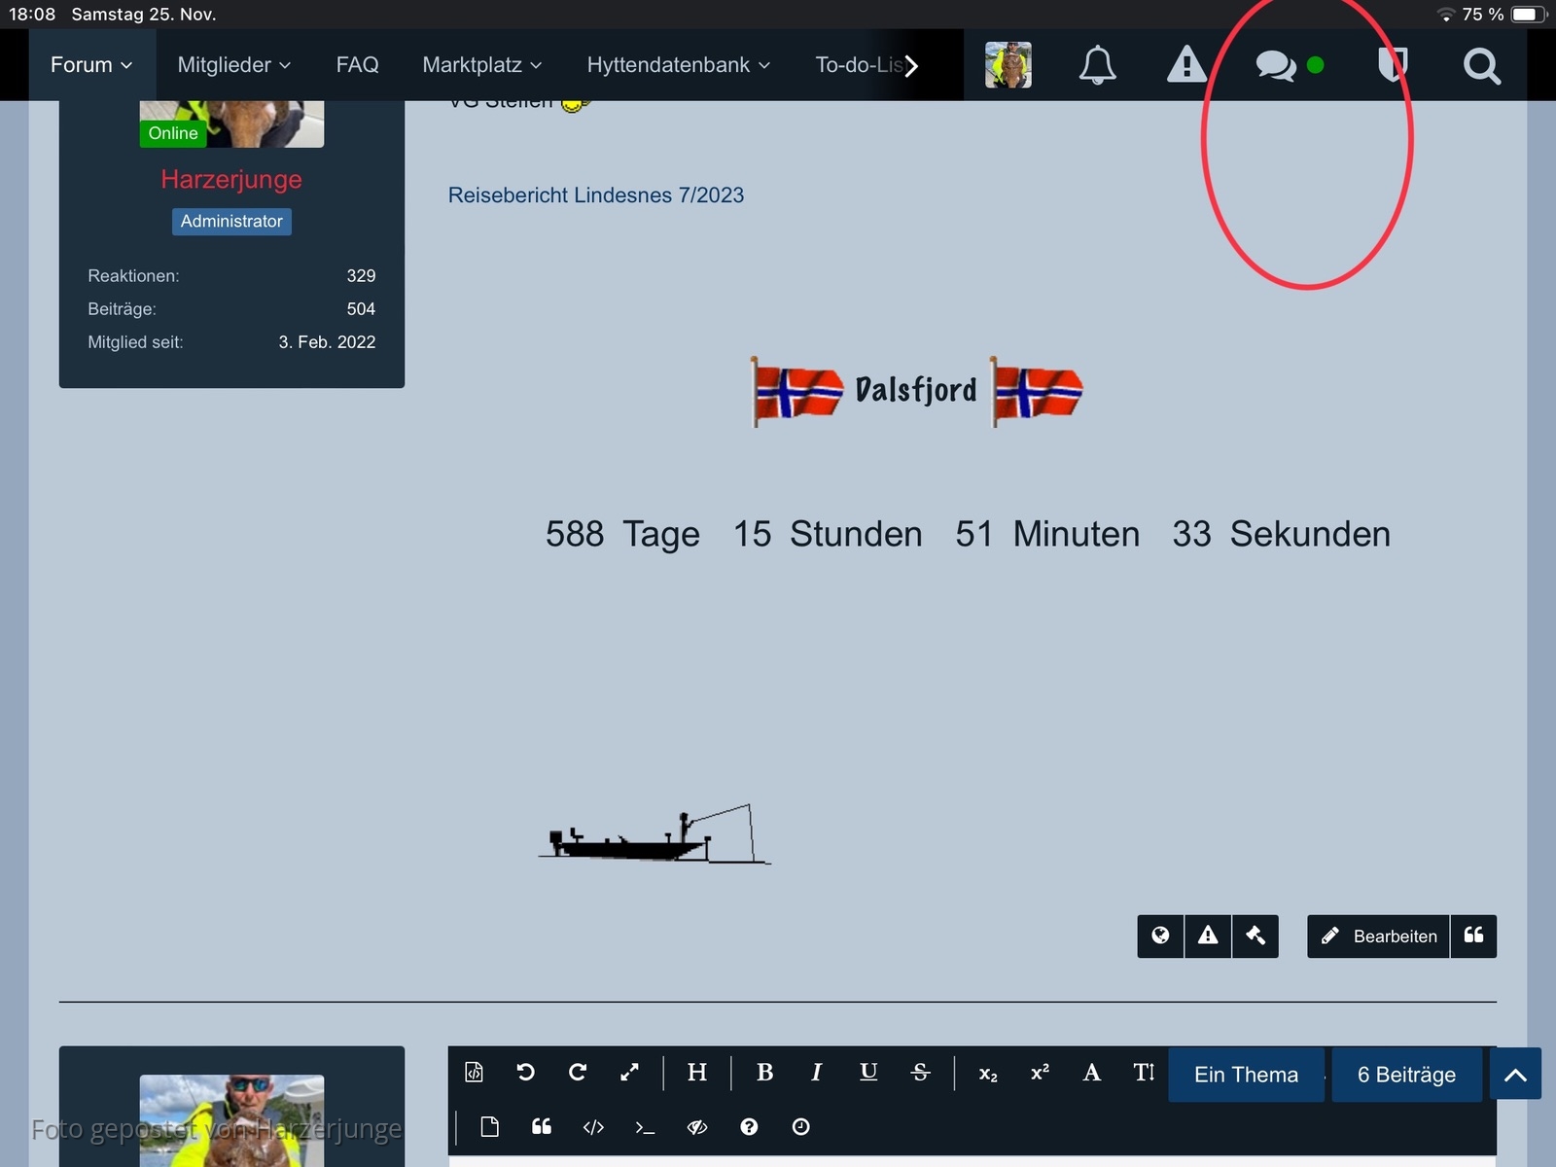Open the notifications bell

click(1097, 65)
